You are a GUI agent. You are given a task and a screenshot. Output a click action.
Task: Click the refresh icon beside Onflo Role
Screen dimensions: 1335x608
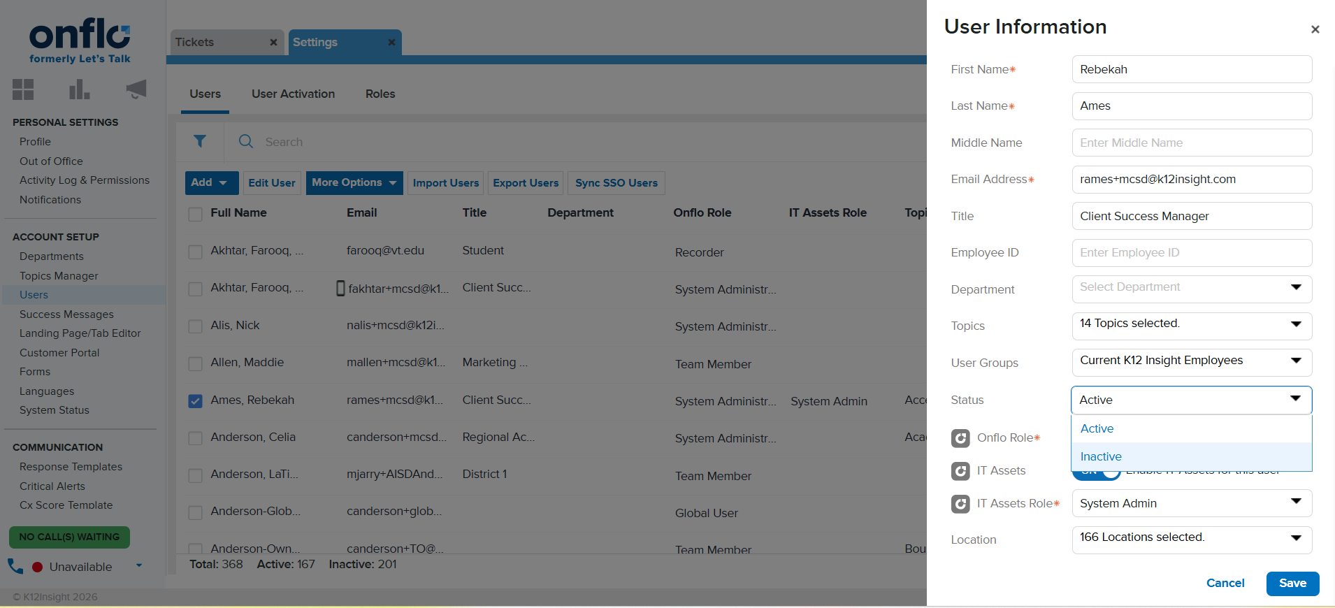(x=960, y=438)
